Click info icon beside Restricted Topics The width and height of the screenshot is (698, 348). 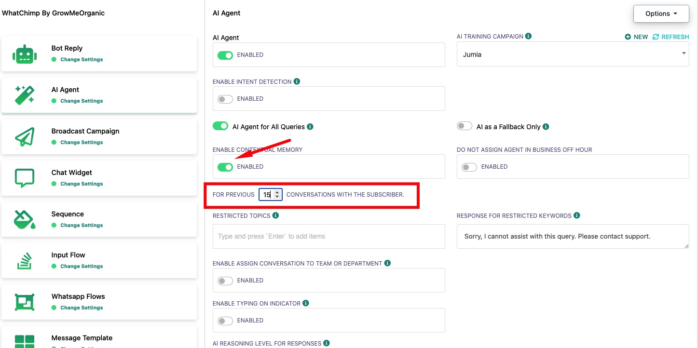tap(275, 215)
